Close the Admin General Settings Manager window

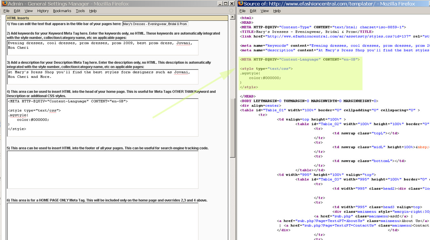point(232,4)
